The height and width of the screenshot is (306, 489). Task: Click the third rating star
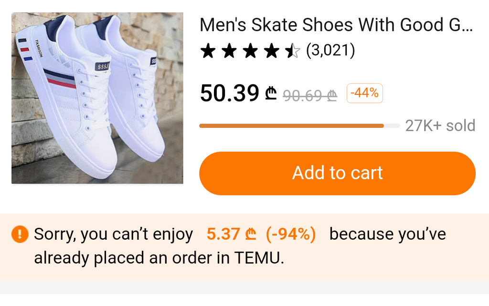click(250, 51)
